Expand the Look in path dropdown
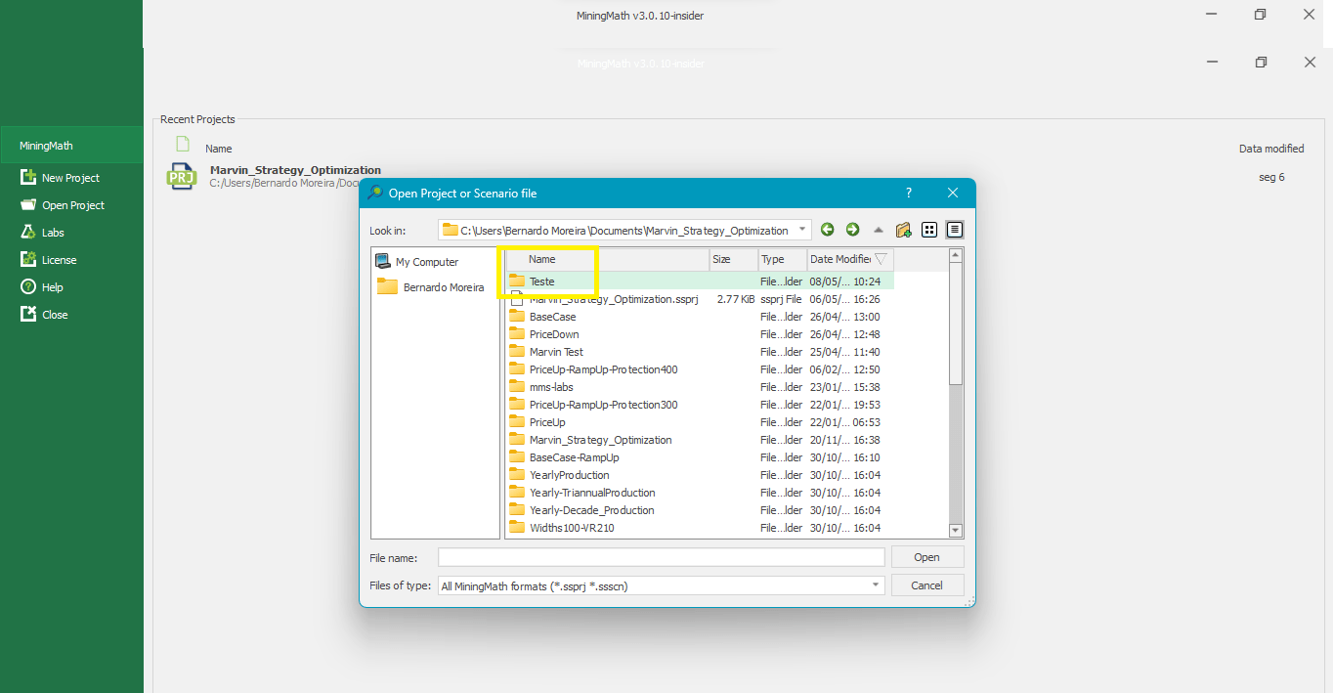 click(802, 230)
